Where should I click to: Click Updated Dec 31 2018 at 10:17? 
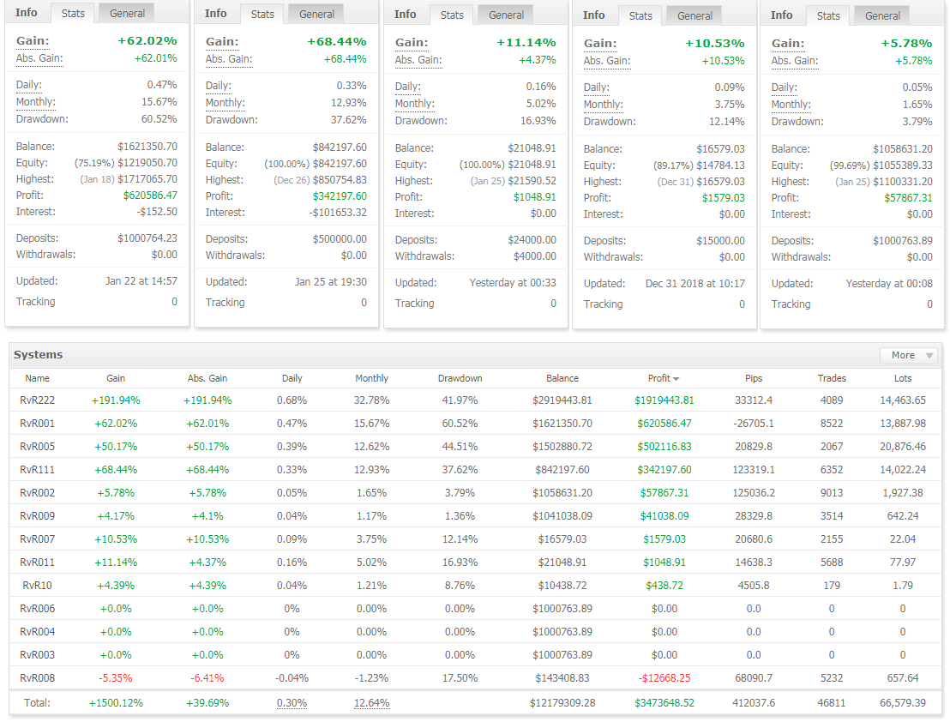pos(695,284)
